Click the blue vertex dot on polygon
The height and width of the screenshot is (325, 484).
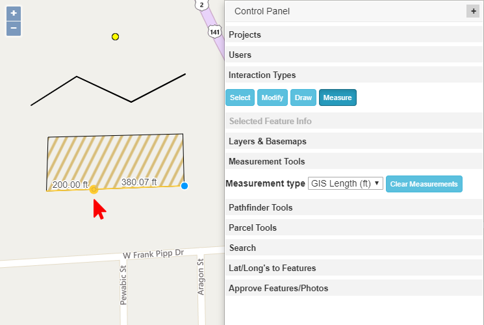click(x=185, y=186)
